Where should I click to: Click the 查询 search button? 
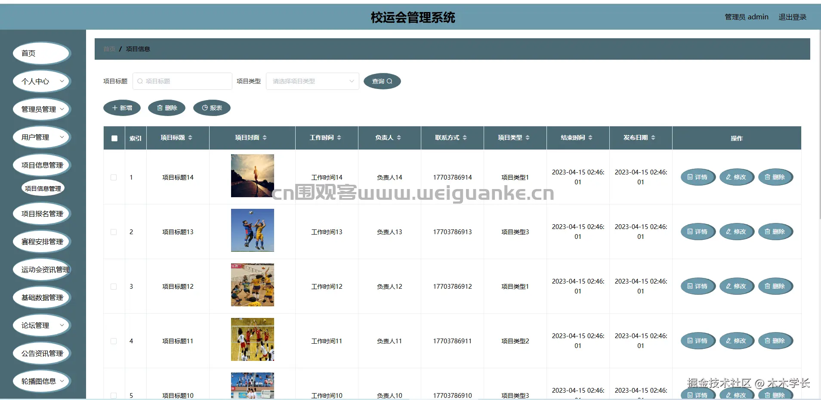point(382,81)
